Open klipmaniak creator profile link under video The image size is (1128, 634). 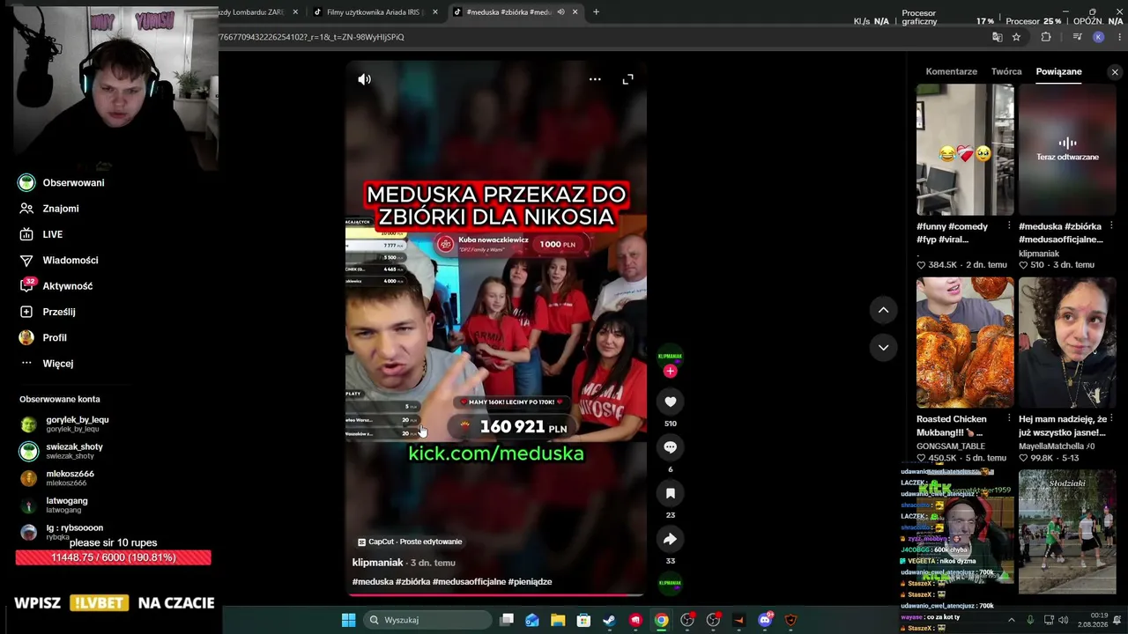tap(377, 563)
